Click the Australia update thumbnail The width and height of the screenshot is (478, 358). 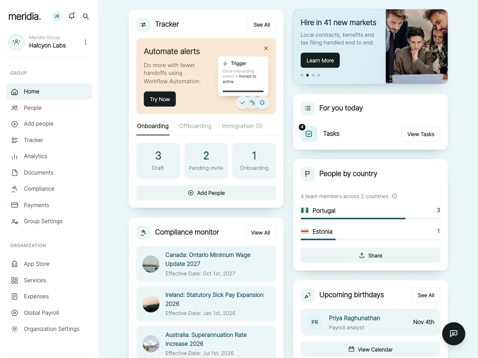pos(151,344)
